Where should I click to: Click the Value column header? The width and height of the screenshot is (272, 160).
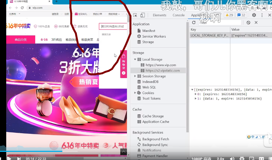click(x=251, y=29)
